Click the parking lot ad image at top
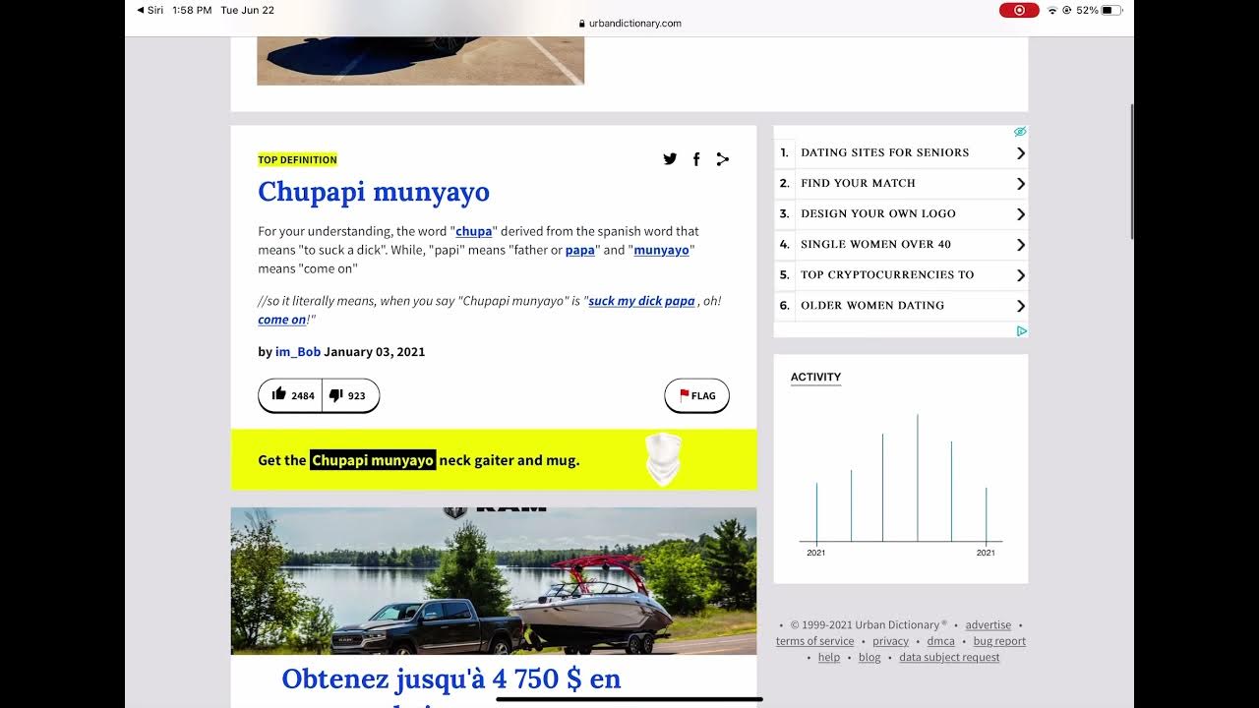 point(421,61)
